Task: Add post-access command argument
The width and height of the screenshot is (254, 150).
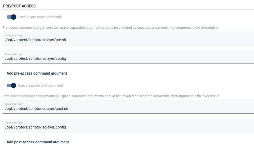Action: pos(38,142)
